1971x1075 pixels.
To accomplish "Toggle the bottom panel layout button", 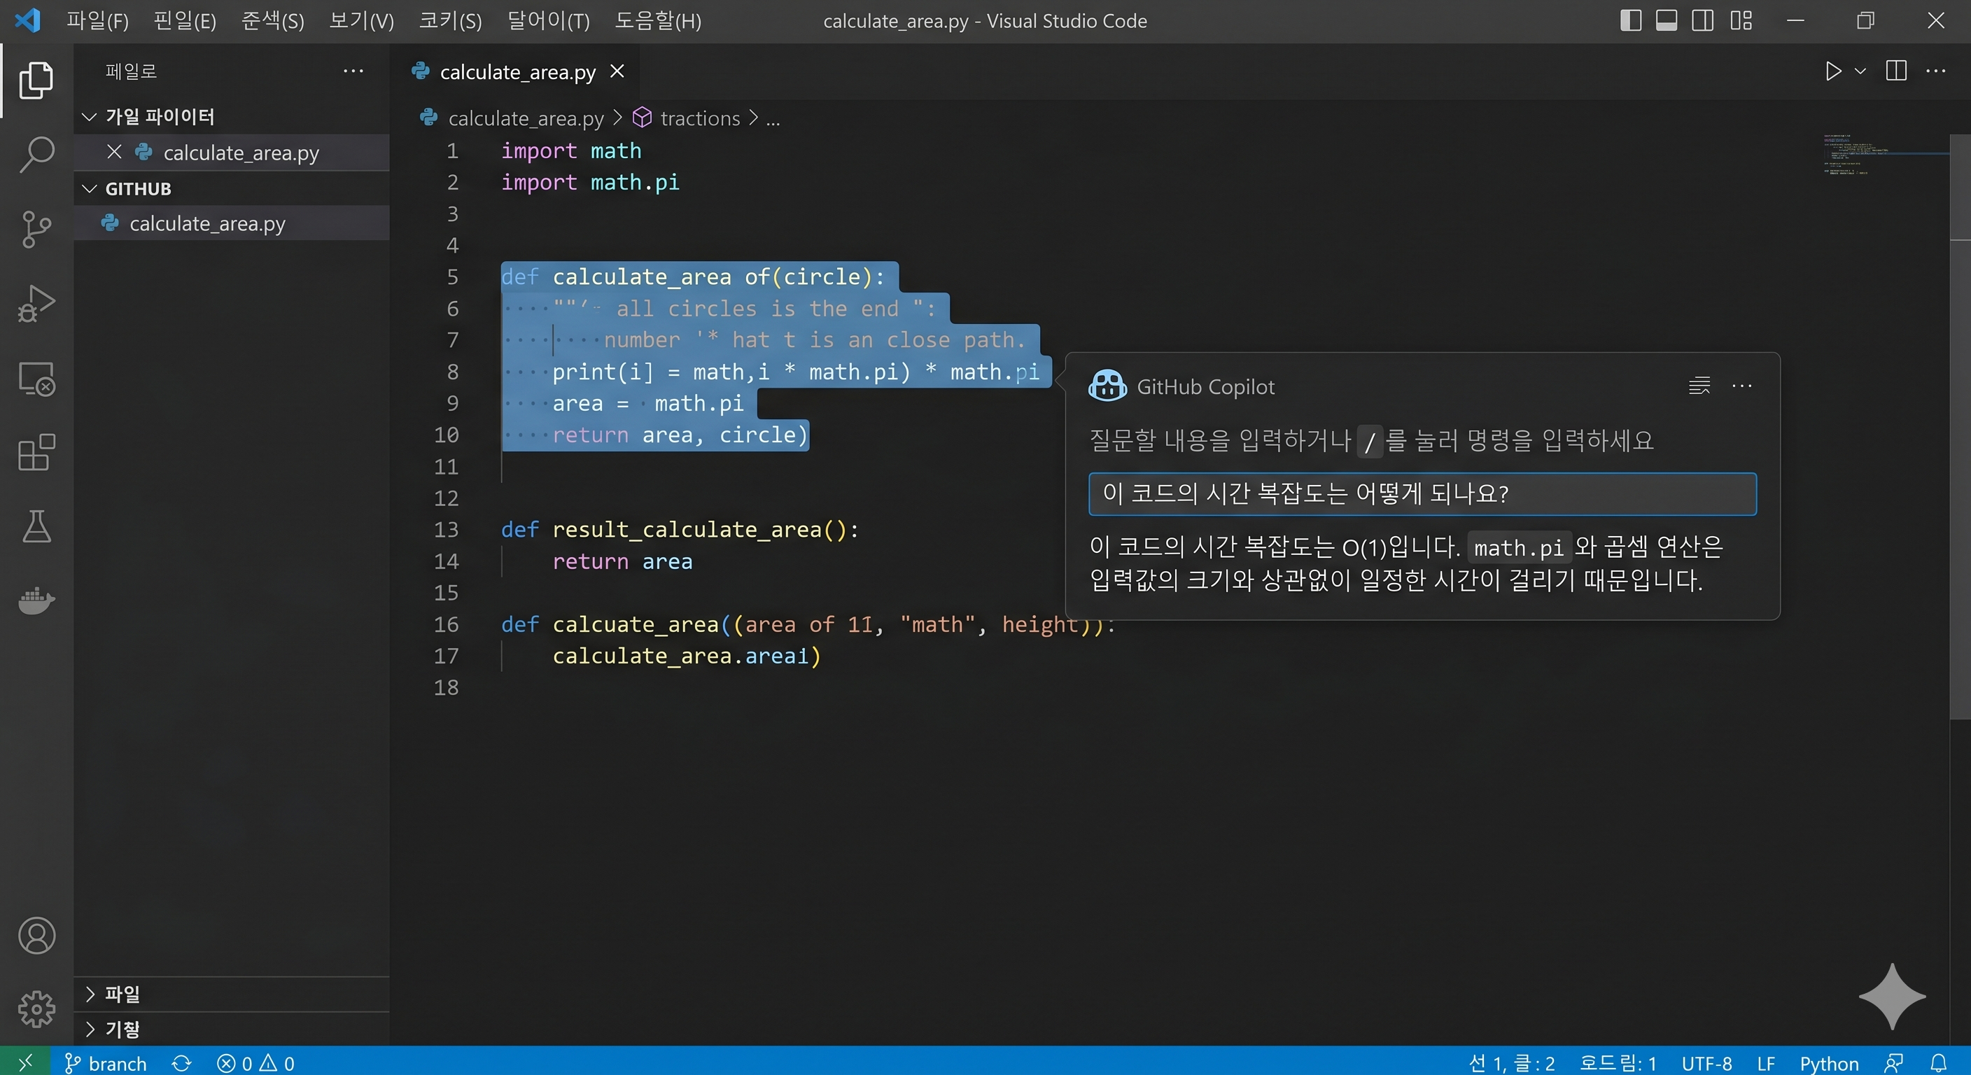I will [1667, 21].
